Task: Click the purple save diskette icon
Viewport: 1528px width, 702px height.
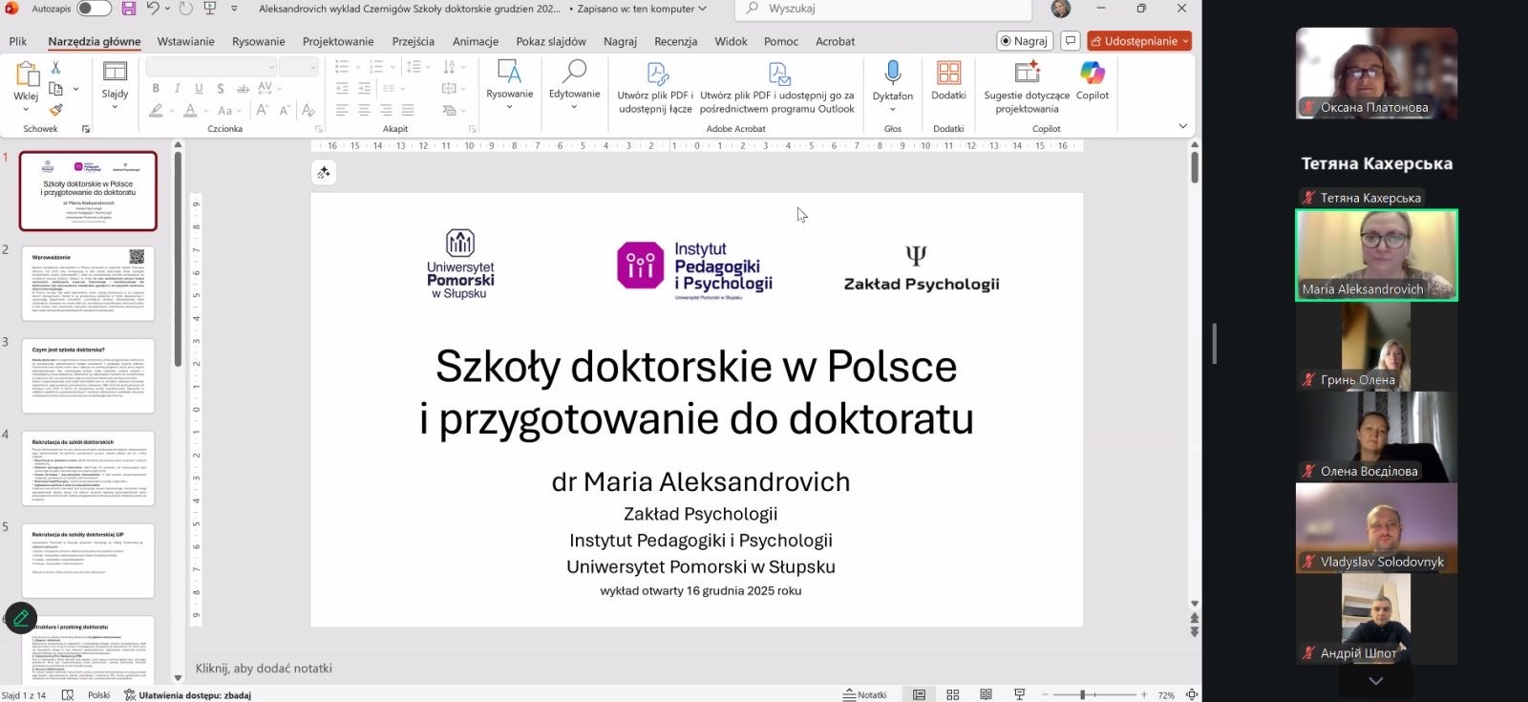Action: click(129, 9)
